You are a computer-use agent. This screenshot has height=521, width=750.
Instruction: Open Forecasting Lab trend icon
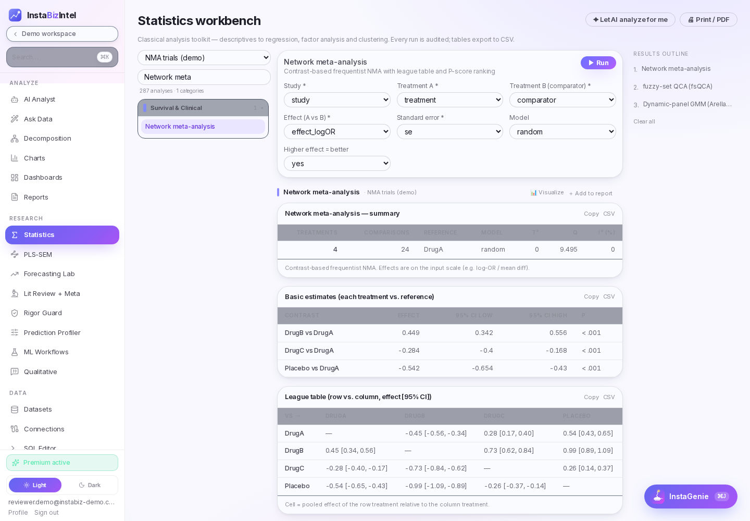click(15, 274)
